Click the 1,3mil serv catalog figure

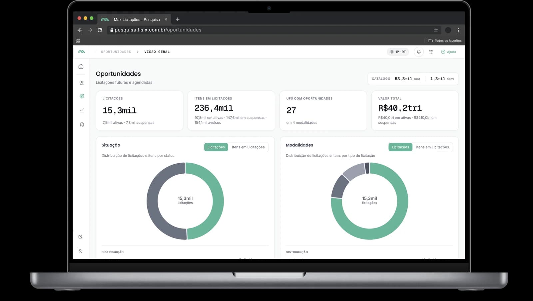click(442, 79)
